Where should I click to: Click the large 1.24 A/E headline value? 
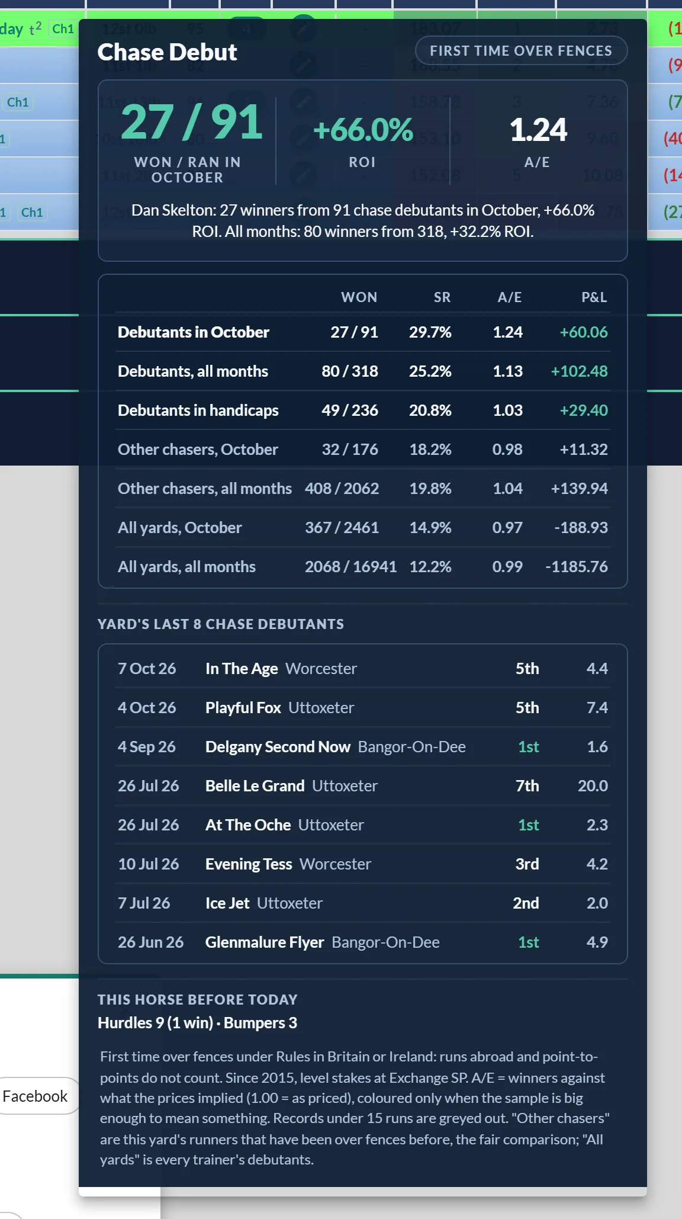(x=538, y=130)
